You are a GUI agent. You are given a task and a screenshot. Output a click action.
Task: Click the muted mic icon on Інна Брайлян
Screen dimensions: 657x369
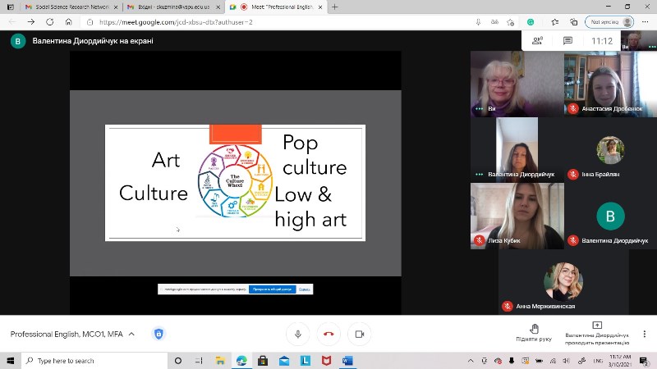click(x=572, y=174)
